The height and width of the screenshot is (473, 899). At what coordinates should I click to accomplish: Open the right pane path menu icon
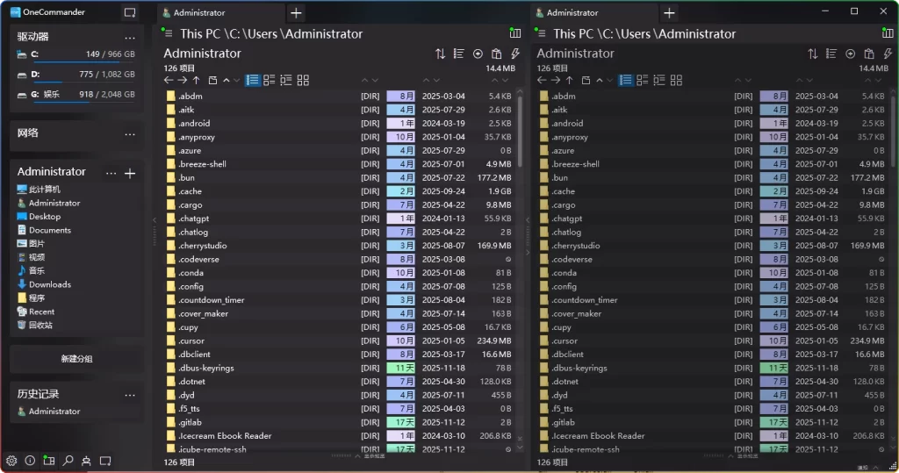tap(540, 32)
